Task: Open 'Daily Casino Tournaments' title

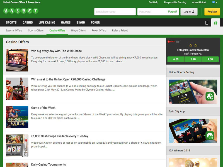Action: tap(49, 164)
